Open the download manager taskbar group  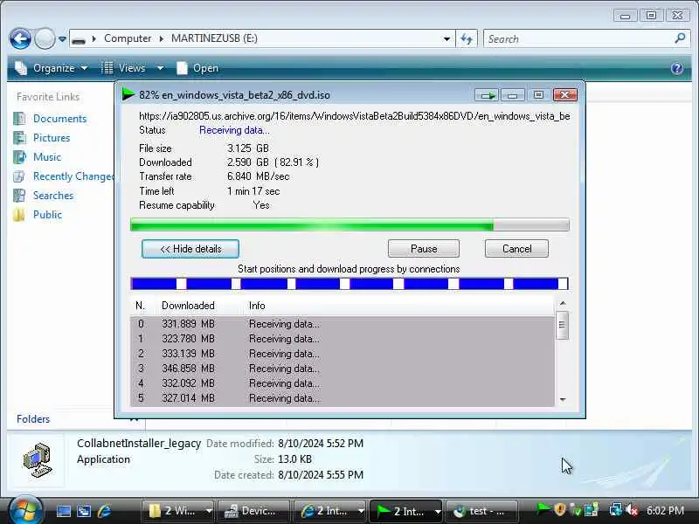click(x=405, y=511)
